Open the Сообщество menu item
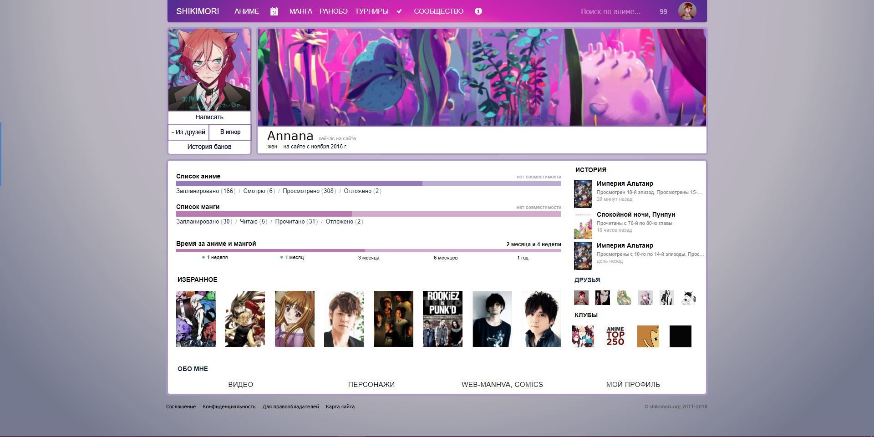The image size is (874, 437). pyautogui.click(x=438, y=11)
